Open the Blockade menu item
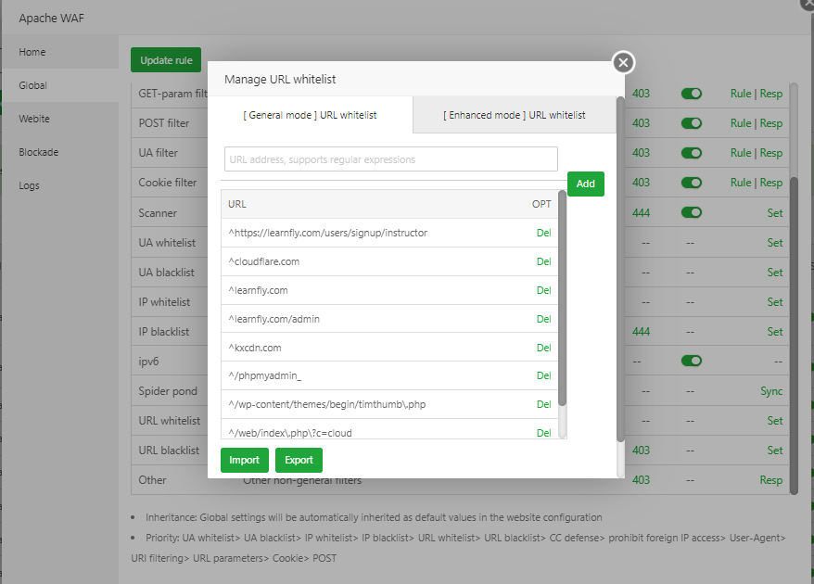This screenshot has height=584, width=814. click(38, 152)
